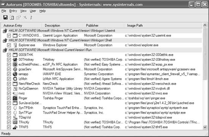Viewport: 209px width, 137px height.
Task: Click the NvCplDaemon entry icon
Action: coord(15,88)
